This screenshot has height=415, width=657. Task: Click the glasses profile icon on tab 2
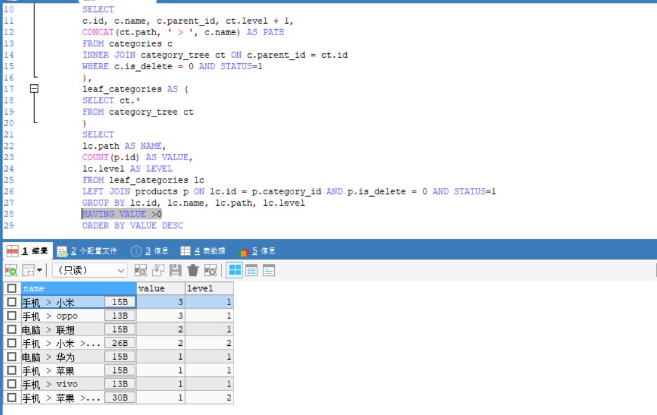62,252
